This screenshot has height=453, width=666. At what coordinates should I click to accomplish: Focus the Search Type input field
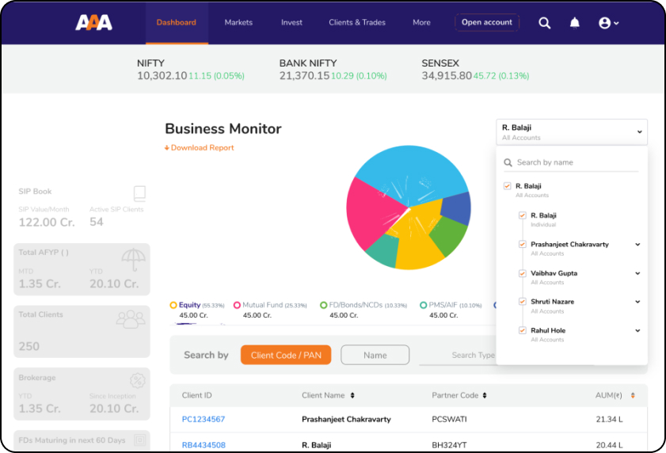coord(458,356)
